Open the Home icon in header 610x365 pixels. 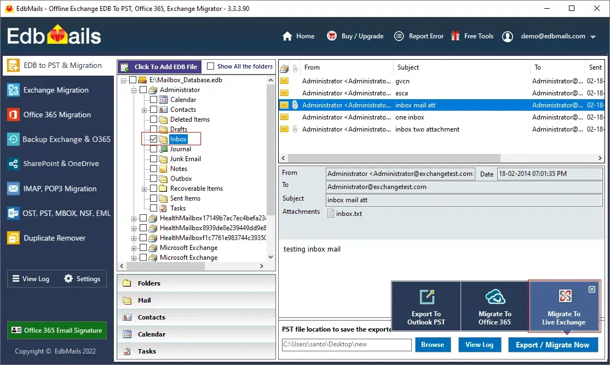287,36
